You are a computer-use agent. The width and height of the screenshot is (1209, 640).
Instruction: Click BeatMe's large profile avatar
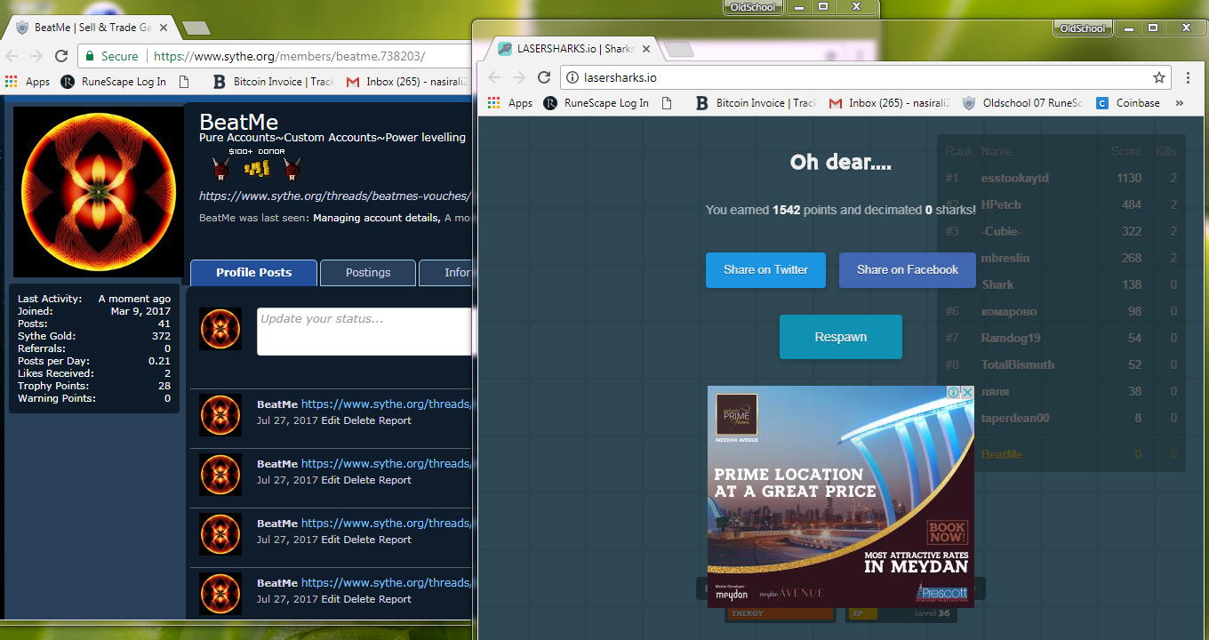99,192
